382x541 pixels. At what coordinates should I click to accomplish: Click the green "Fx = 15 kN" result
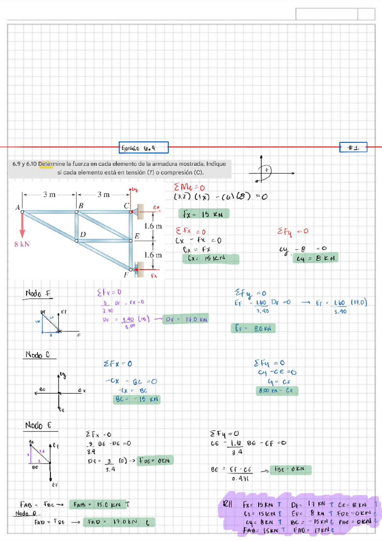tap(204, 214)
